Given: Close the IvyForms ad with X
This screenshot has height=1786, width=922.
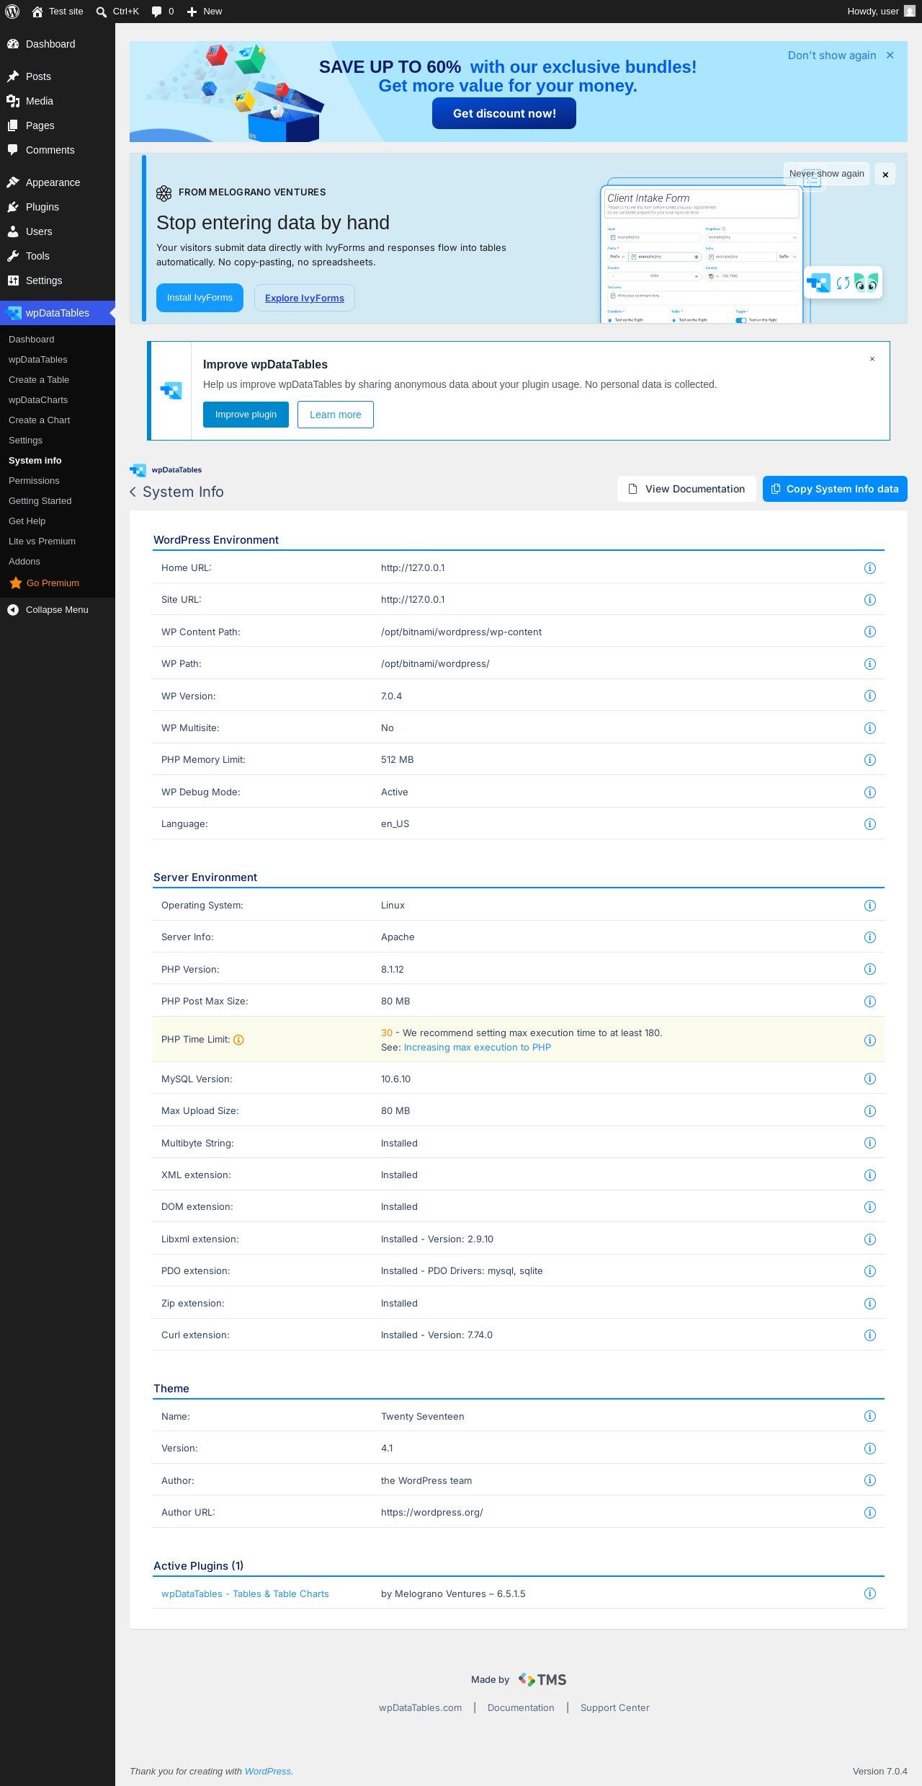Looking at the screenshot, I should (x=885, y=174).
